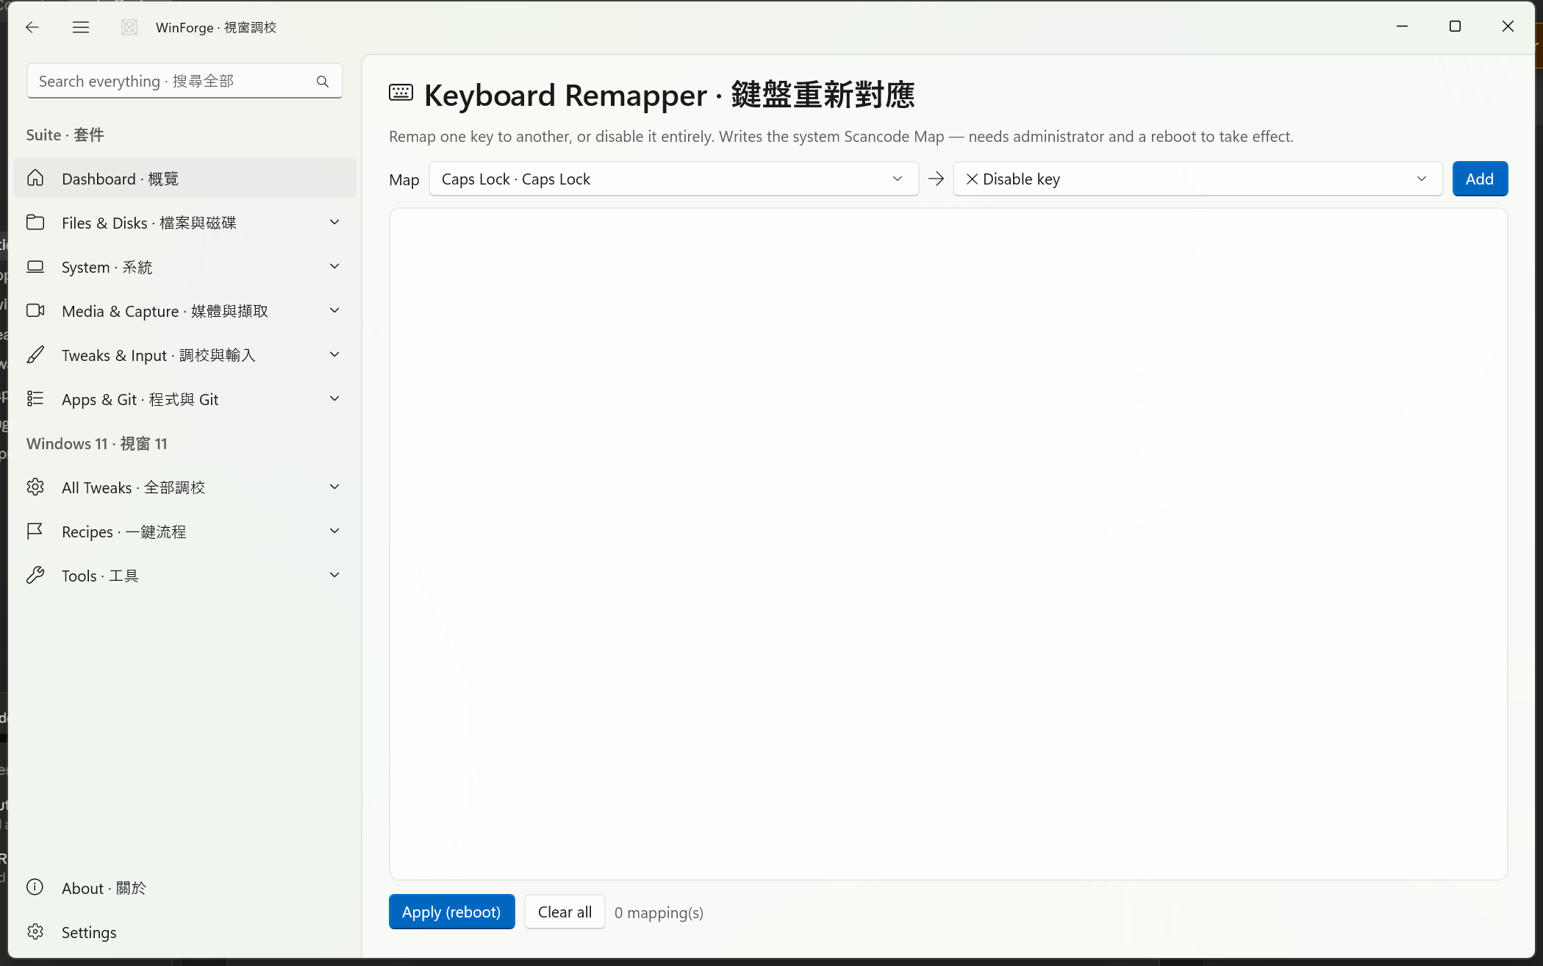Open Dashboard in the sidebar
1543x966 pixels.
(x=185, y=179)
